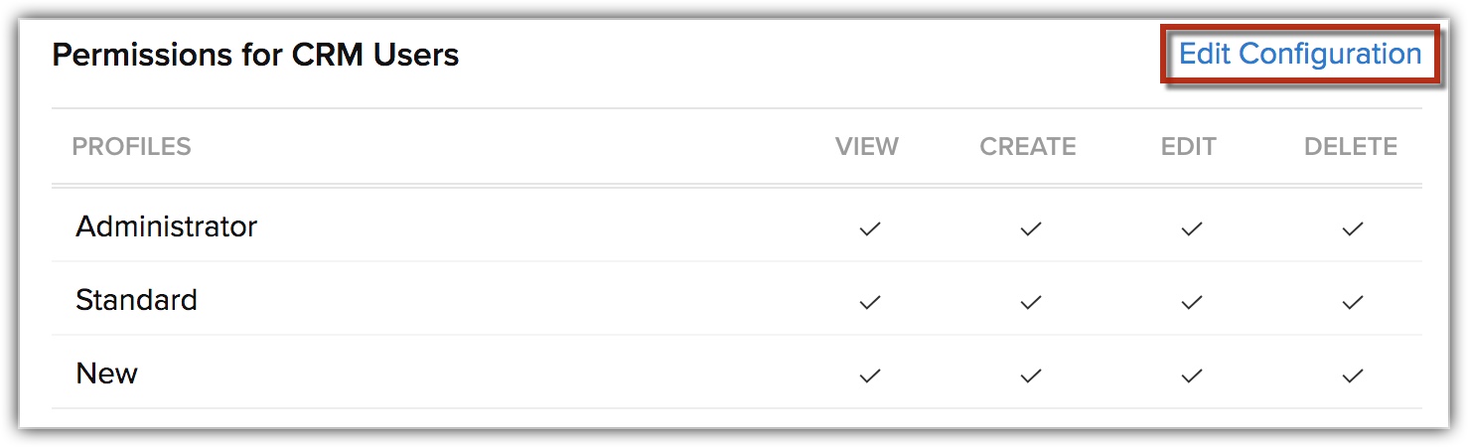Click the New profile Create checkmark

pyautogui.click(x=1031, y=375)
